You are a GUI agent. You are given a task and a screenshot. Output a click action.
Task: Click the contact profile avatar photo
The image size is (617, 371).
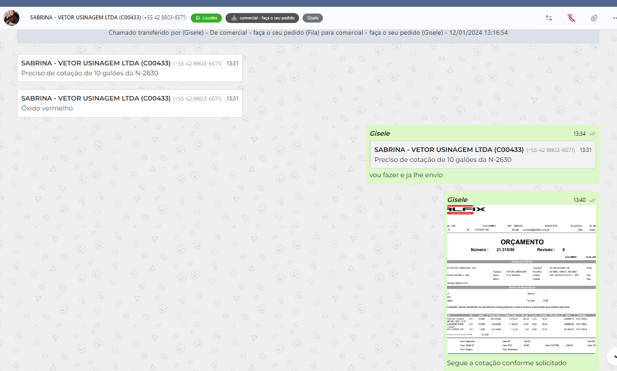(11, 18)
